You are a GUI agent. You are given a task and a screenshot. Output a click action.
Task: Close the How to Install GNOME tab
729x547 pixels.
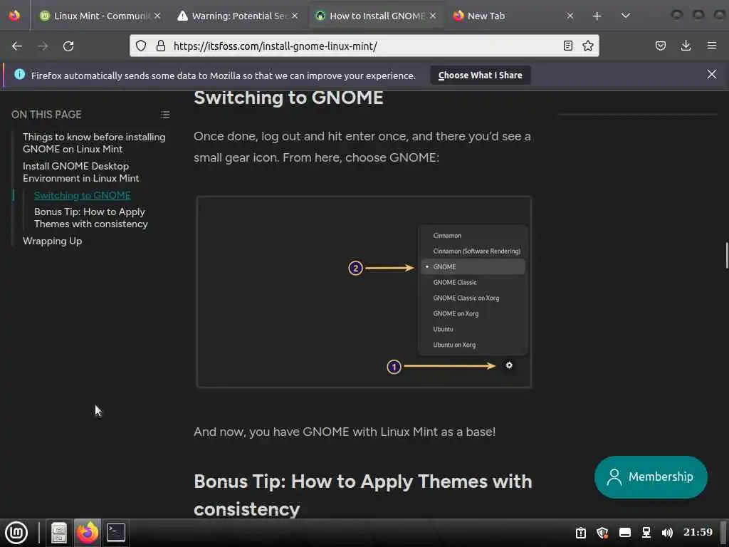tap(433, 16)
